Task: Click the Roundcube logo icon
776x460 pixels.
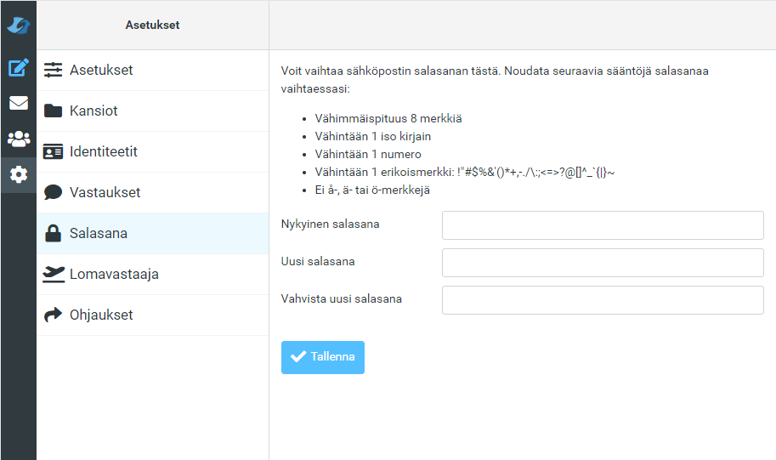Action: (x=19, y=25)
